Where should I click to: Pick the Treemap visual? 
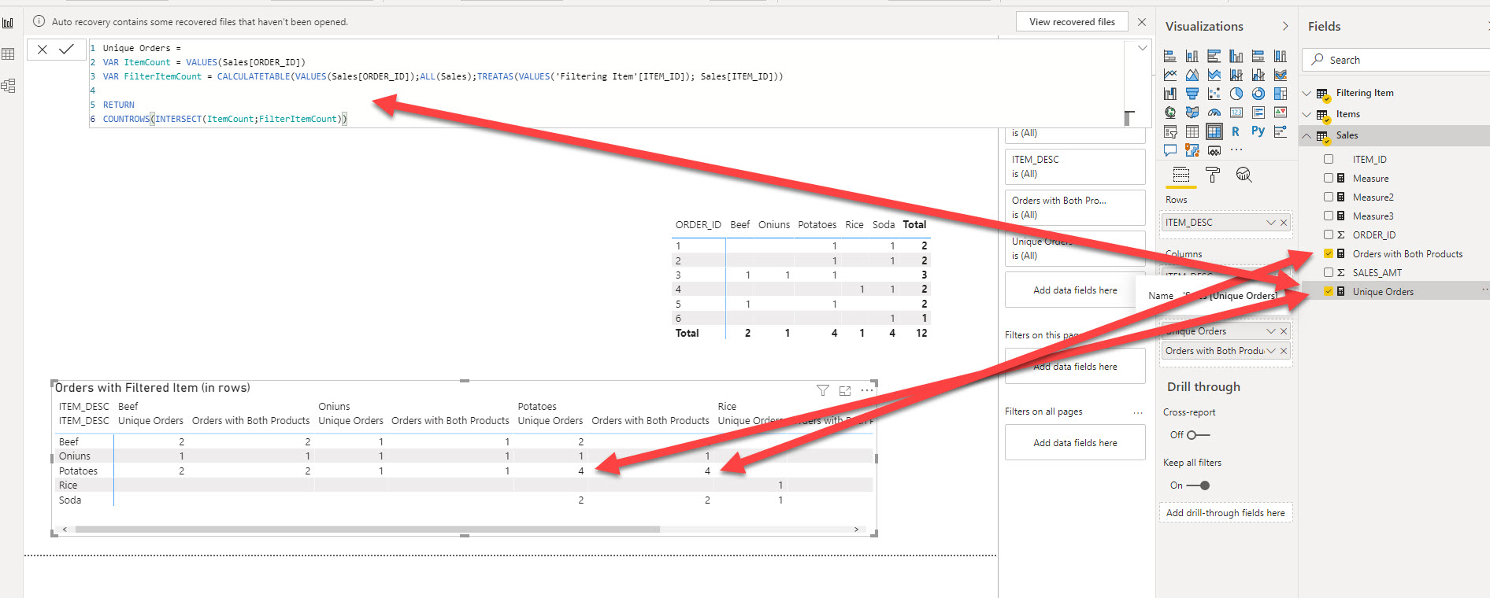[x=1281, y=94]
